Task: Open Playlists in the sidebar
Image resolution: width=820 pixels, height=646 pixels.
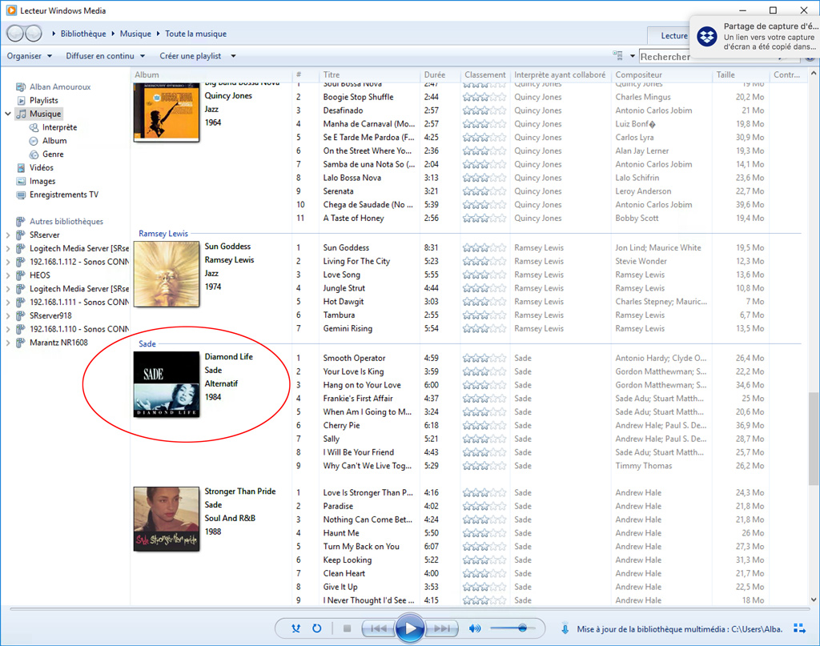Action: [43, 100]
